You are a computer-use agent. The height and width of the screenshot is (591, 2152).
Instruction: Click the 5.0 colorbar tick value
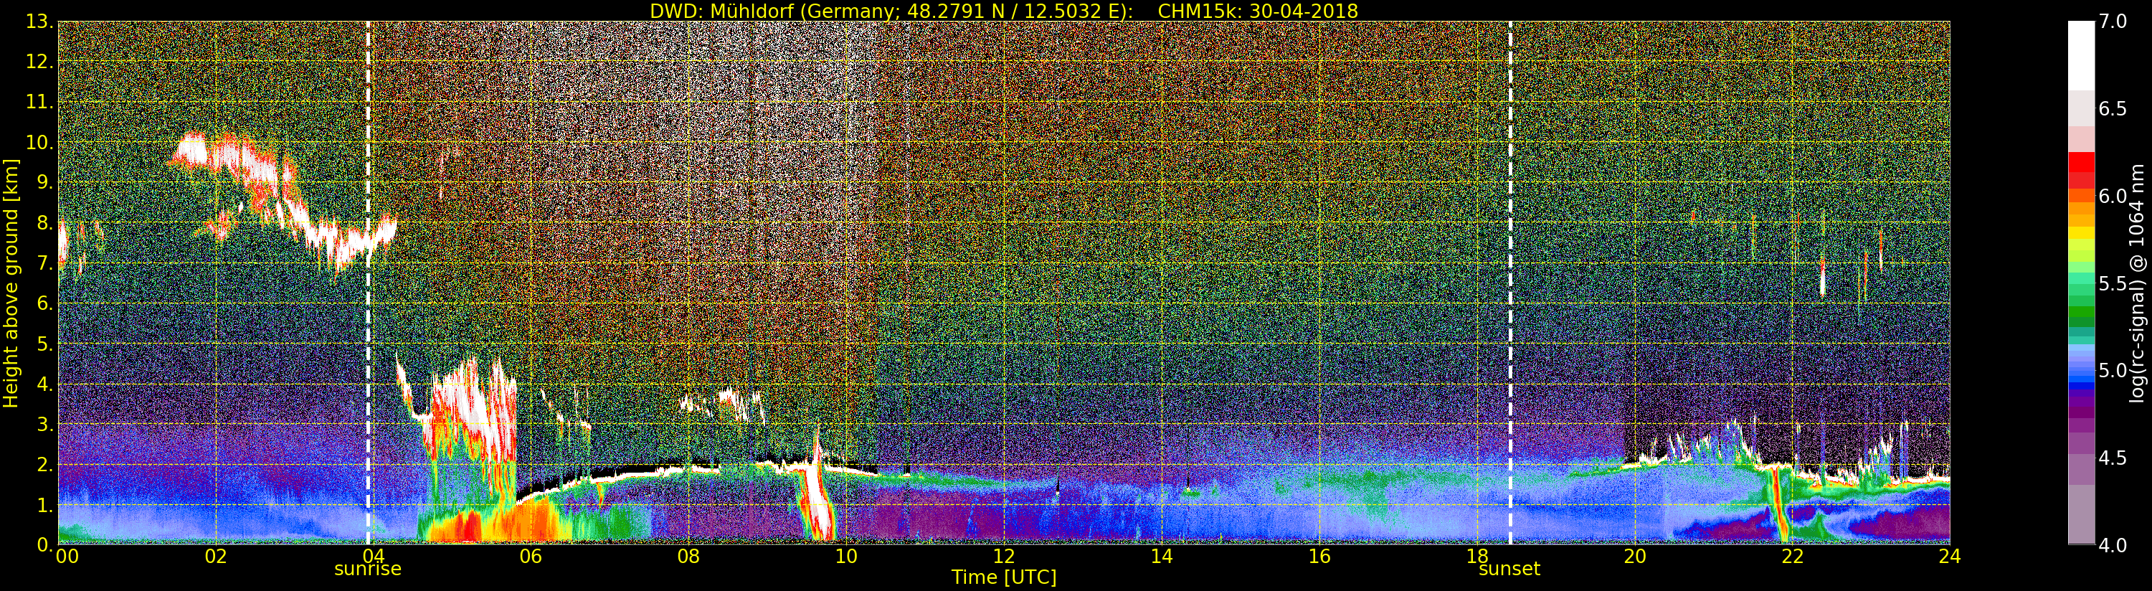[2113, 371]
